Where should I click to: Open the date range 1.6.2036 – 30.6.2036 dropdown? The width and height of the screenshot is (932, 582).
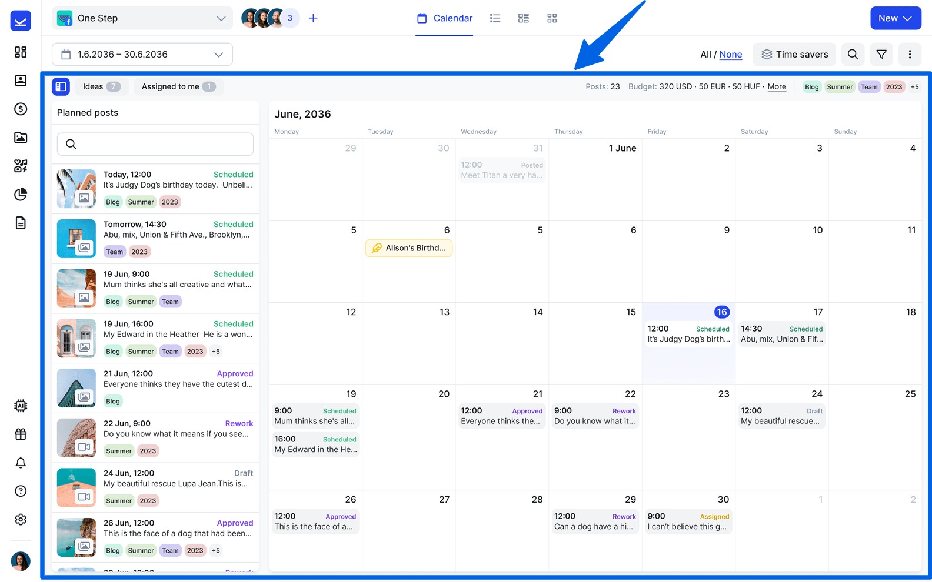point(142,54)
